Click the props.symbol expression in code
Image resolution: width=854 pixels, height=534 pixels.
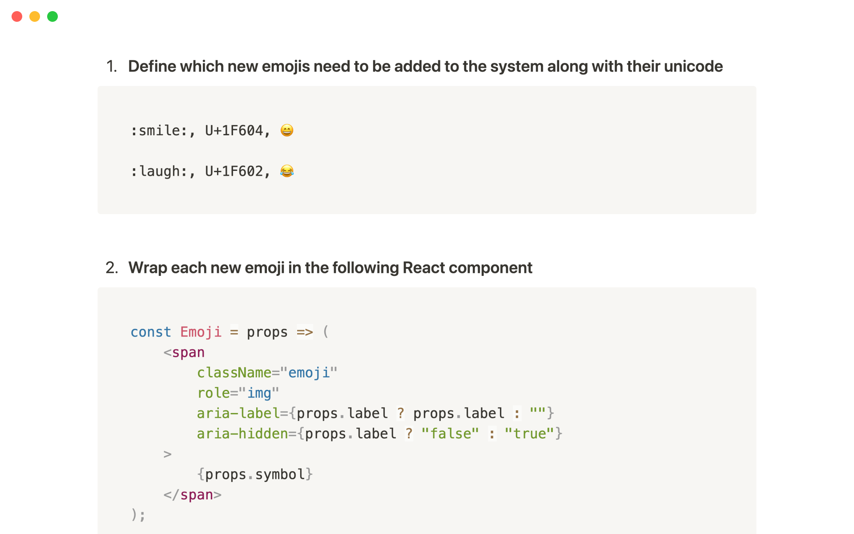click(x=255, y=474)
